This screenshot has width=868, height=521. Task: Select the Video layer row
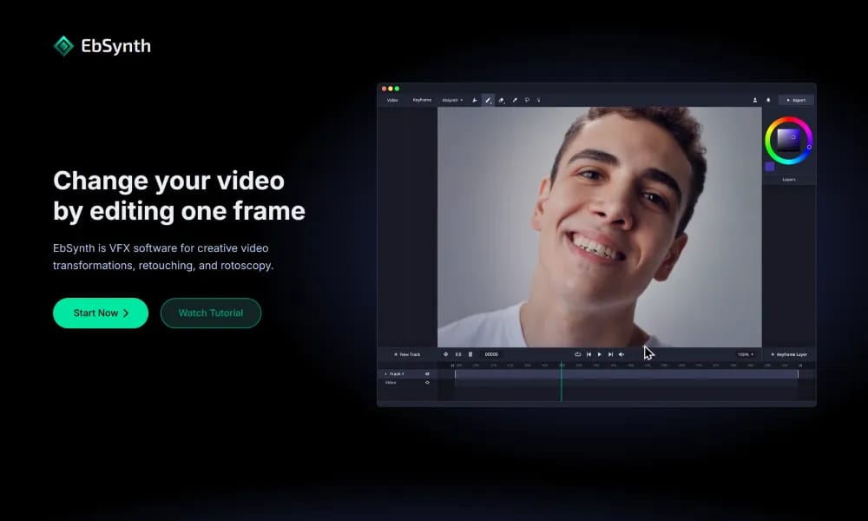pyautogui.click(x=407, y=383)
